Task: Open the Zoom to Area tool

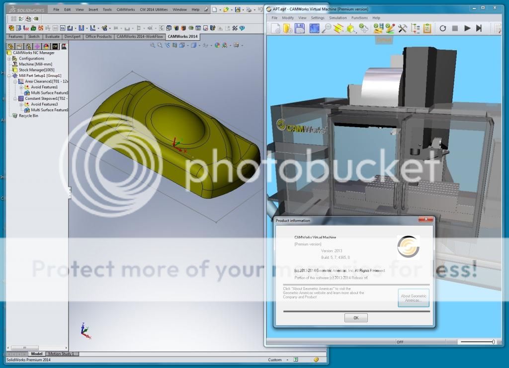Action: coord(160,46)
